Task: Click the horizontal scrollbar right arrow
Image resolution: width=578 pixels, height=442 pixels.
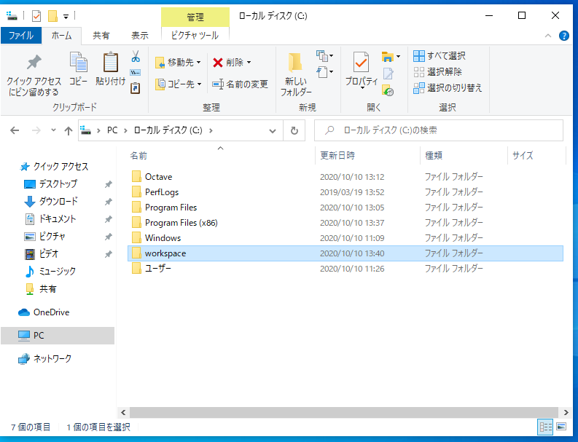Action: [x=566, y=413]
